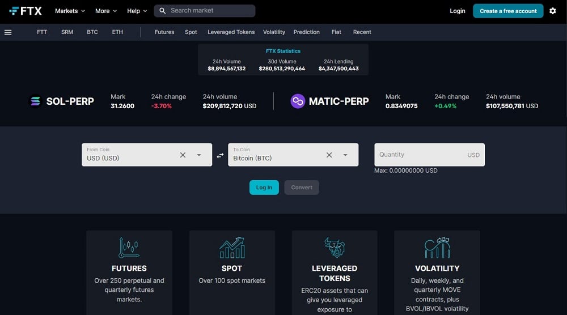Click the From Coin USD field

pyautogui.click(x=147, y=155)
